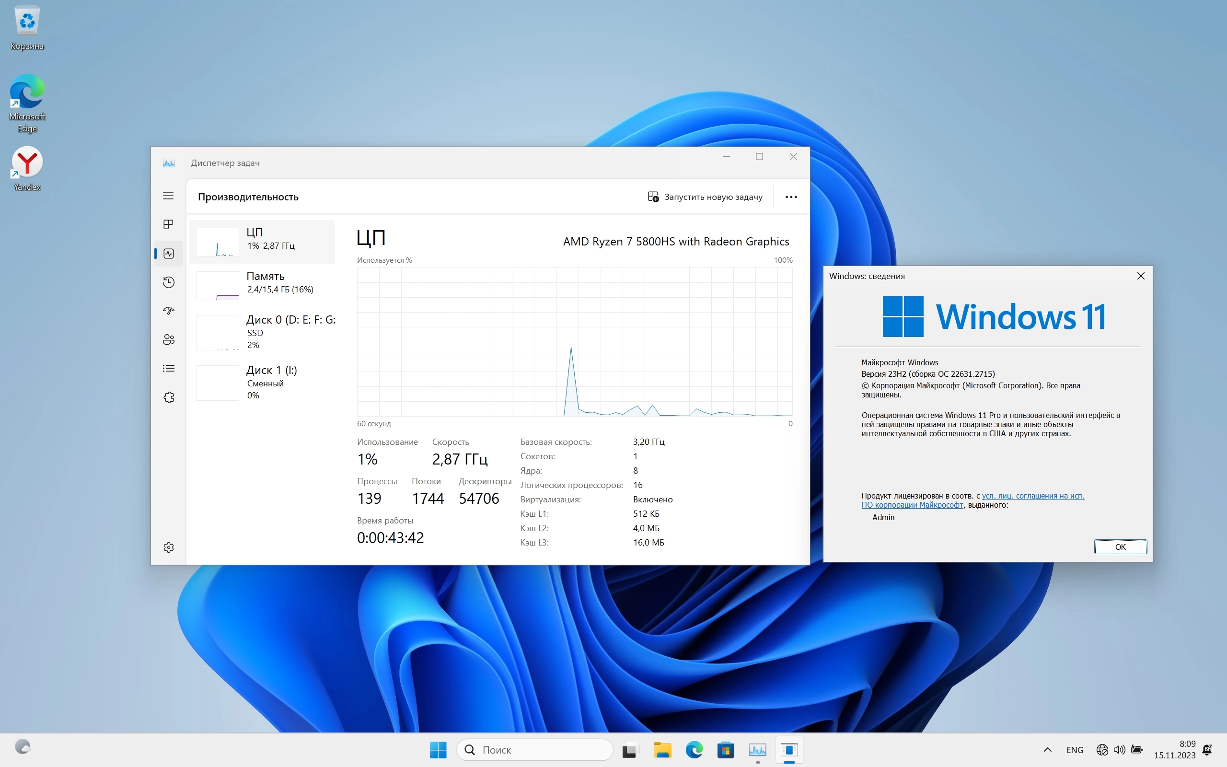
Task: Open the three-dots more options menu
Action: click(790, 197)
